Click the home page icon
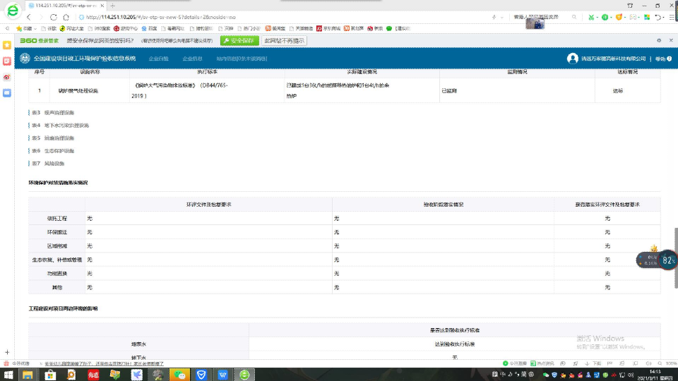678x381 pixels. (66, 16)
